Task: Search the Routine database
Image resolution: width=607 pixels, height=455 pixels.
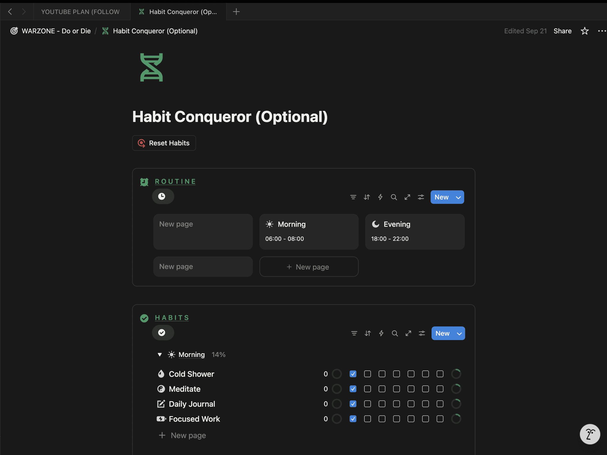Action: click(x=394, y=197)
